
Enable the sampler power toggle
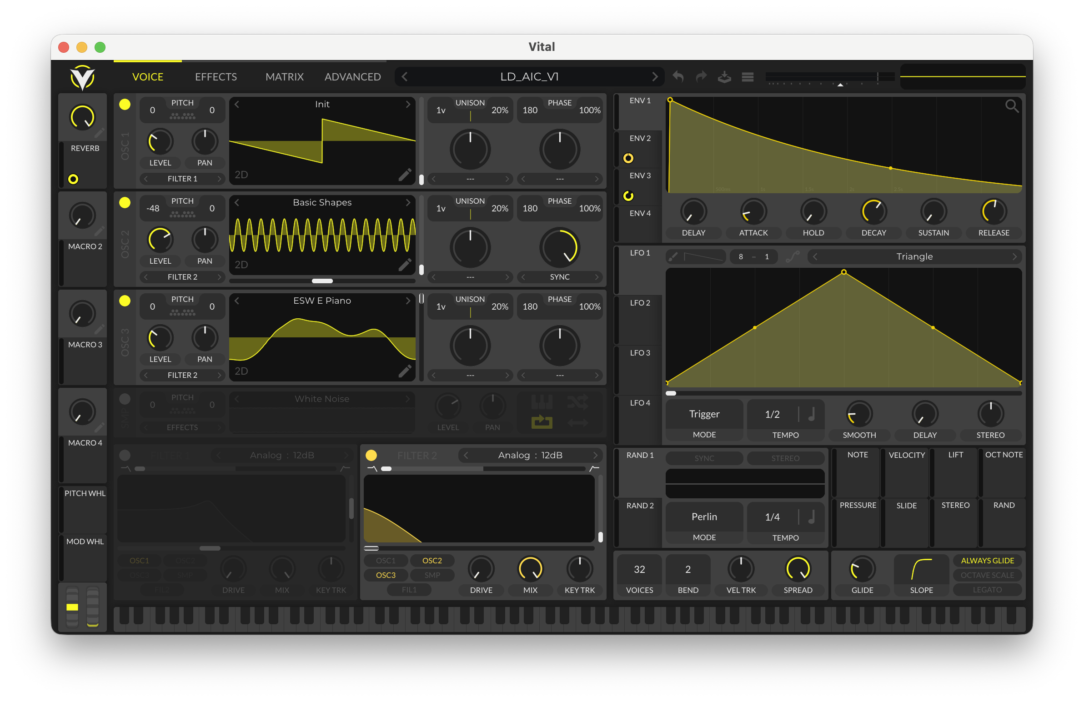125,399
